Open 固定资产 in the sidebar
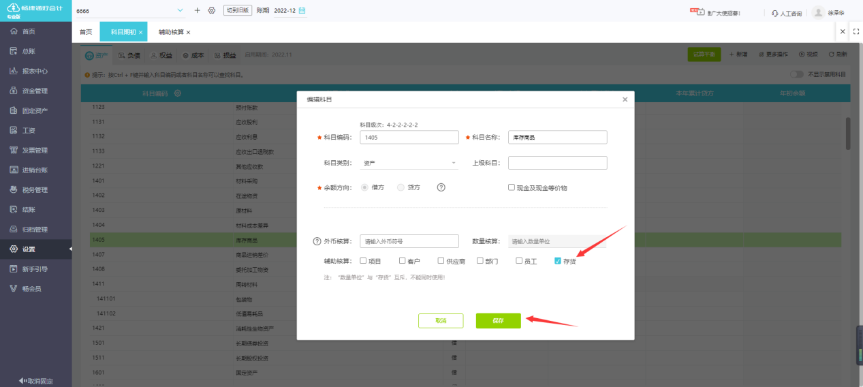 click(x=35, y=110)
